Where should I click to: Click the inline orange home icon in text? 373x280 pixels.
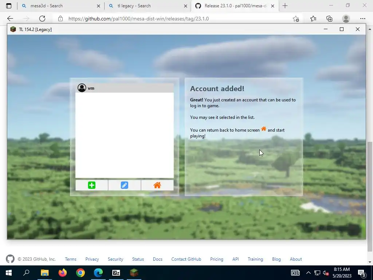coord(264,129)
